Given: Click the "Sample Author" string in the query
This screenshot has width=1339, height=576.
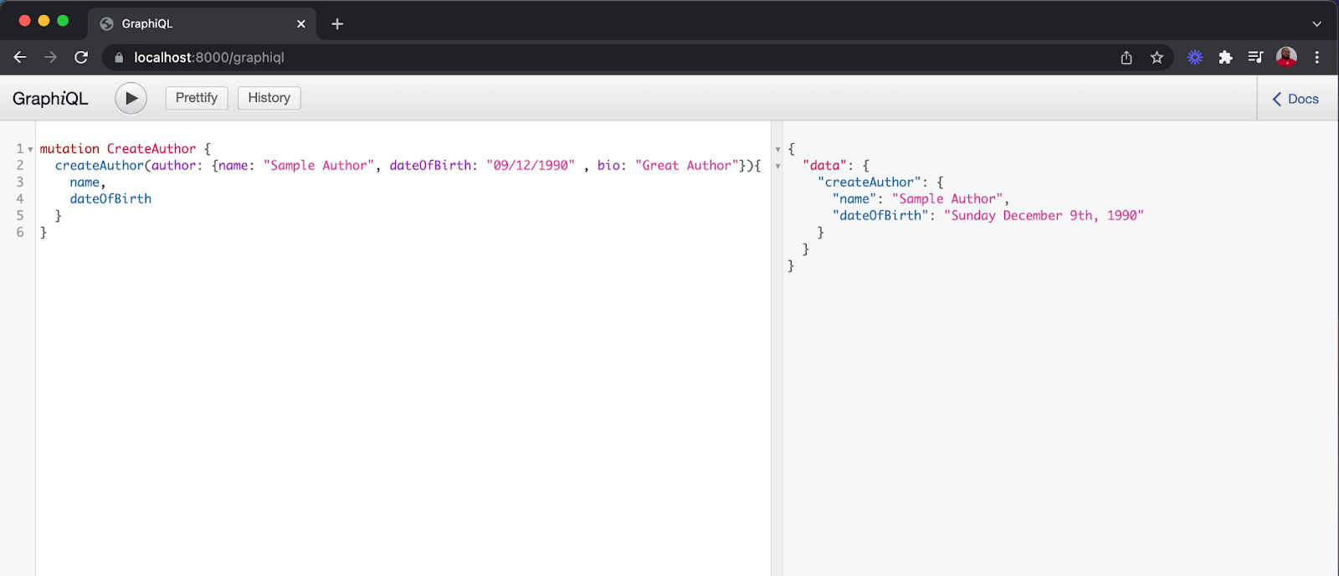Looking at the screenshot, I should pyautogui.click(x=319, y=166).
